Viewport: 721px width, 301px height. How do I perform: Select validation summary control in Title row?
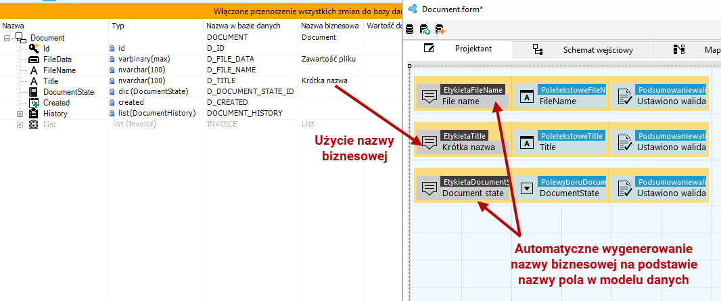(x=659, y=141)
